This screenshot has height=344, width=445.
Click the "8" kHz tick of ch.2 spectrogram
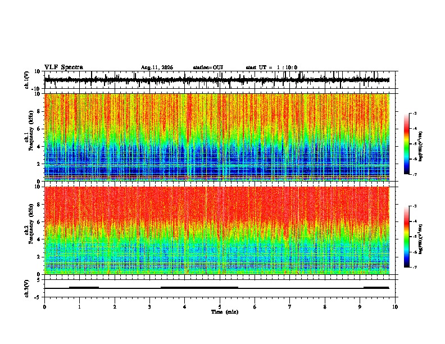[39, 205]
